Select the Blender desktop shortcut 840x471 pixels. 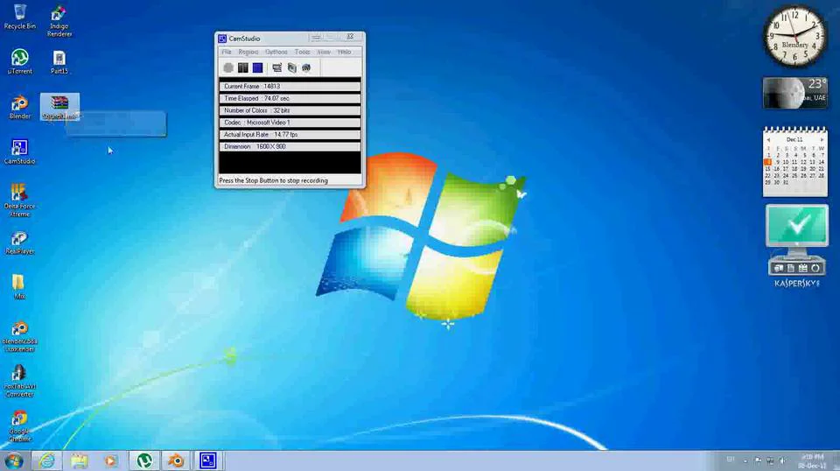[20, 106]
